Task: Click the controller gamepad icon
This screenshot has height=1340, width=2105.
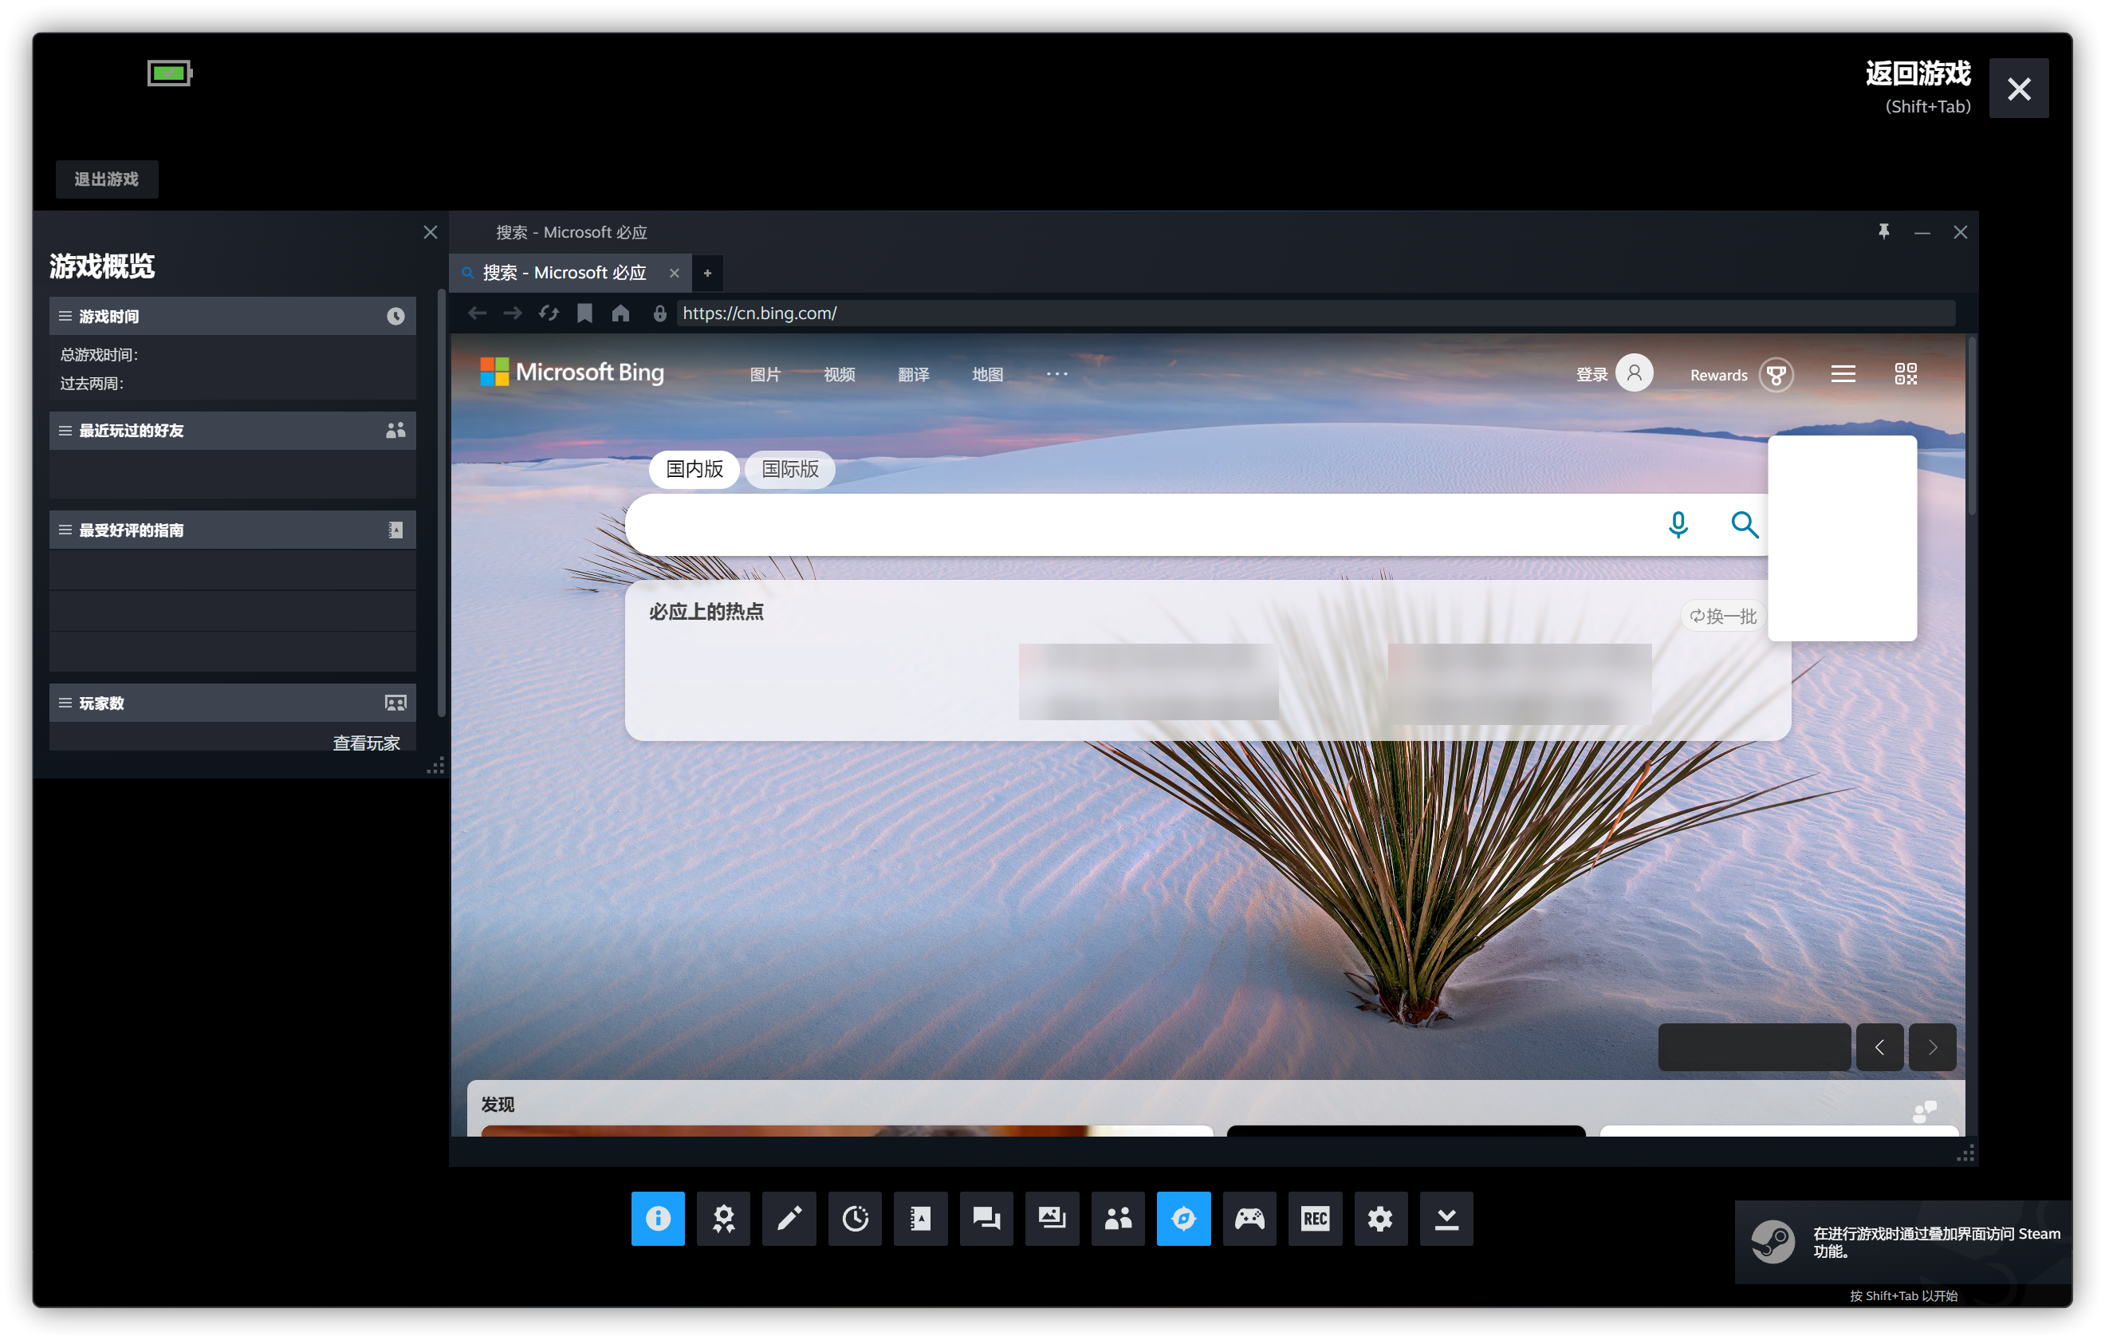Action: pos(1249,1219)
